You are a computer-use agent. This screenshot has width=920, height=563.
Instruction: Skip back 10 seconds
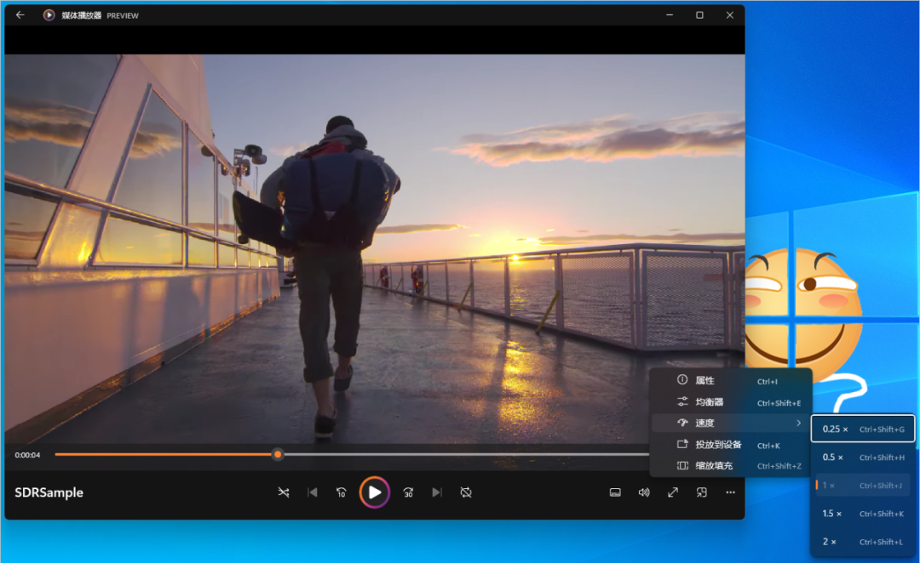coord(342,492)
